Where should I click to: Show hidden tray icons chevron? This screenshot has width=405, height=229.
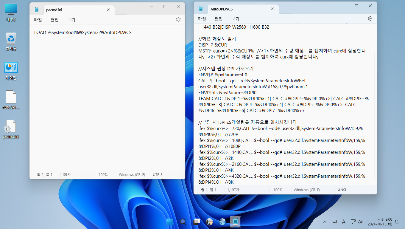[325, 222]
